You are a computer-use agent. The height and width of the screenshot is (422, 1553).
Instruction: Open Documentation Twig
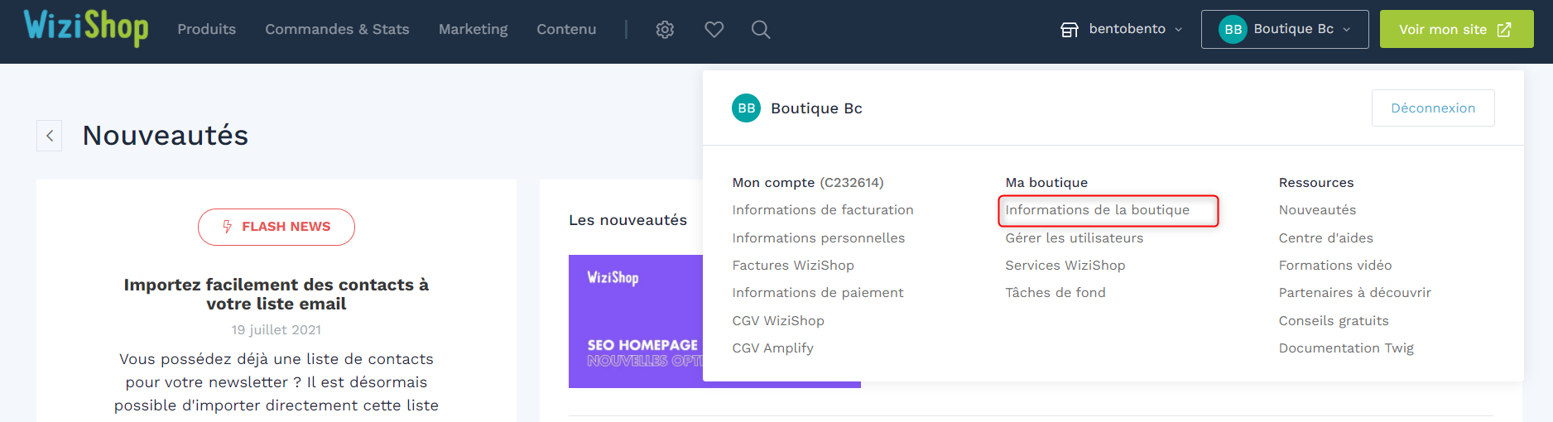(1346, 348)
